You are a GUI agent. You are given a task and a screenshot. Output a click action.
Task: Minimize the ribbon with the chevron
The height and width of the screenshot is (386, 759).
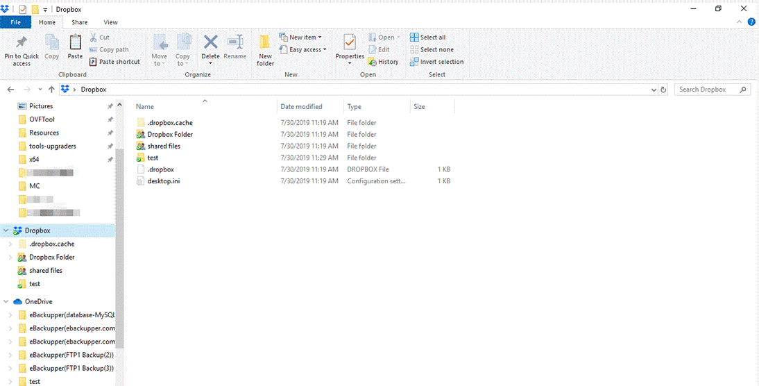tap(739, 22)
